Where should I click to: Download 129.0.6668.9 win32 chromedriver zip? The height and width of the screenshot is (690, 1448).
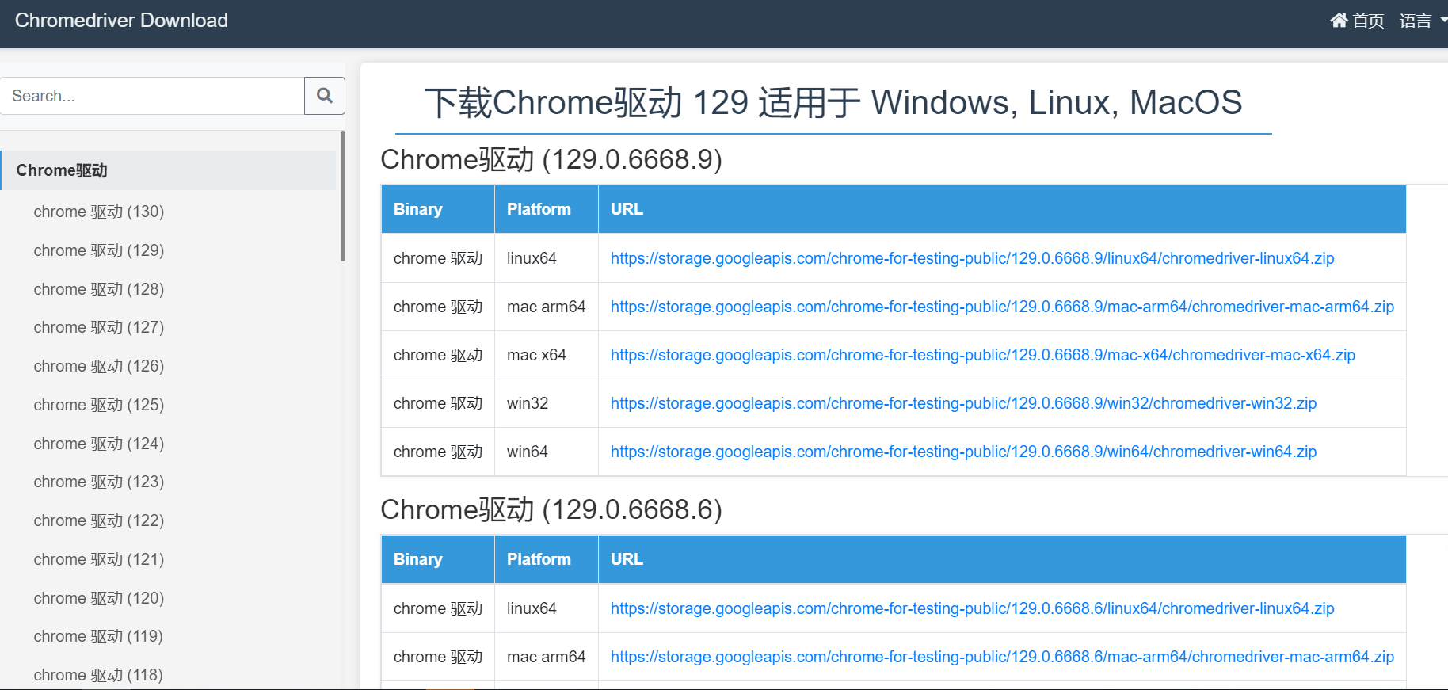pos(963,403)
